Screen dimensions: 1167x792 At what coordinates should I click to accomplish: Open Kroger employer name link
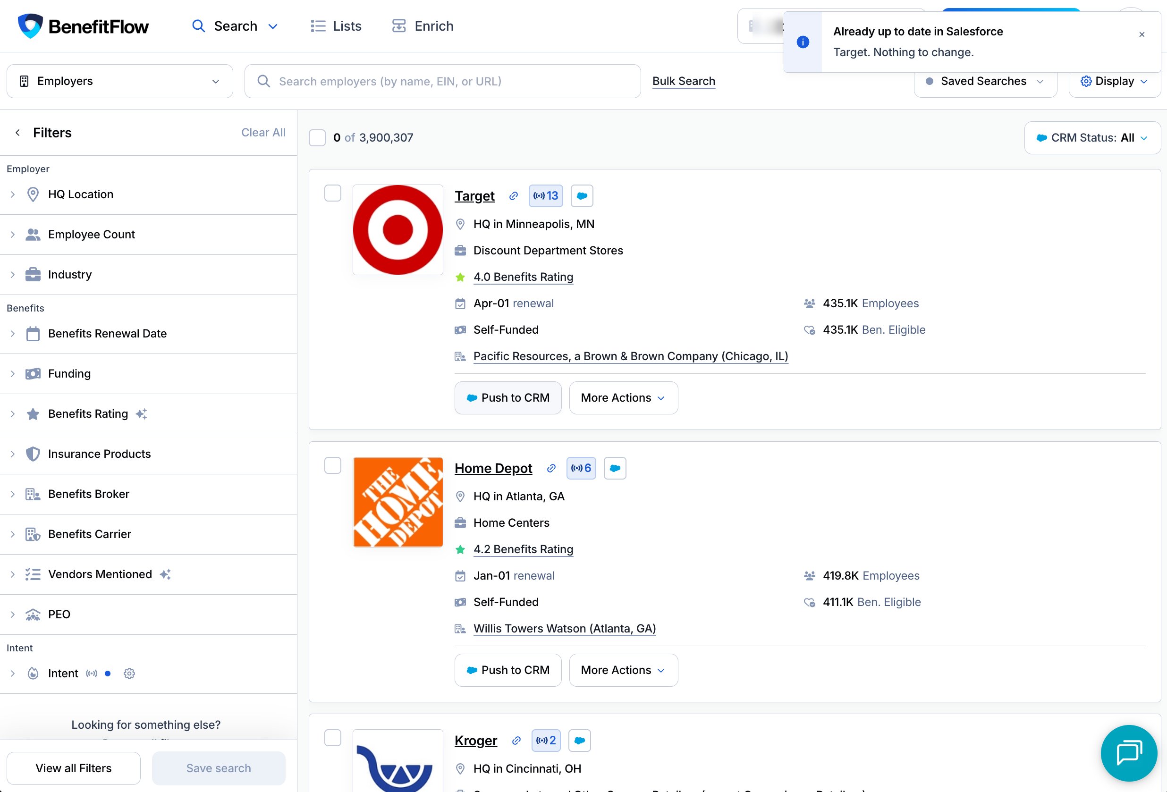pos(475,740)
